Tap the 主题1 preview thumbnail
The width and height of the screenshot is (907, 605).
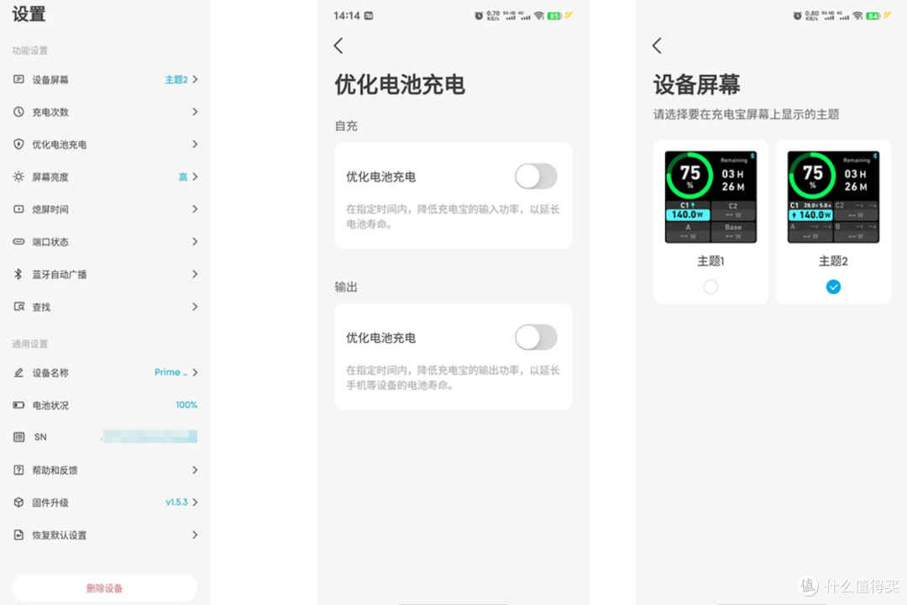(x=710, y=197)
